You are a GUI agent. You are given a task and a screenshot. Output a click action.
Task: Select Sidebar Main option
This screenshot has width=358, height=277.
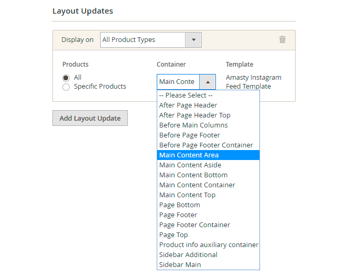tap(180, 264)
